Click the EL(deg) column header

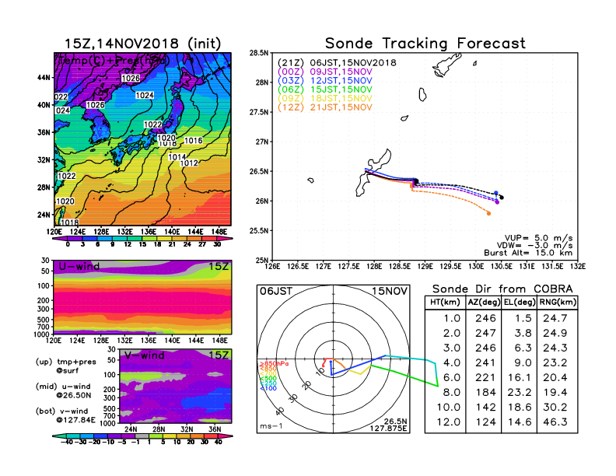click(519, 303)
